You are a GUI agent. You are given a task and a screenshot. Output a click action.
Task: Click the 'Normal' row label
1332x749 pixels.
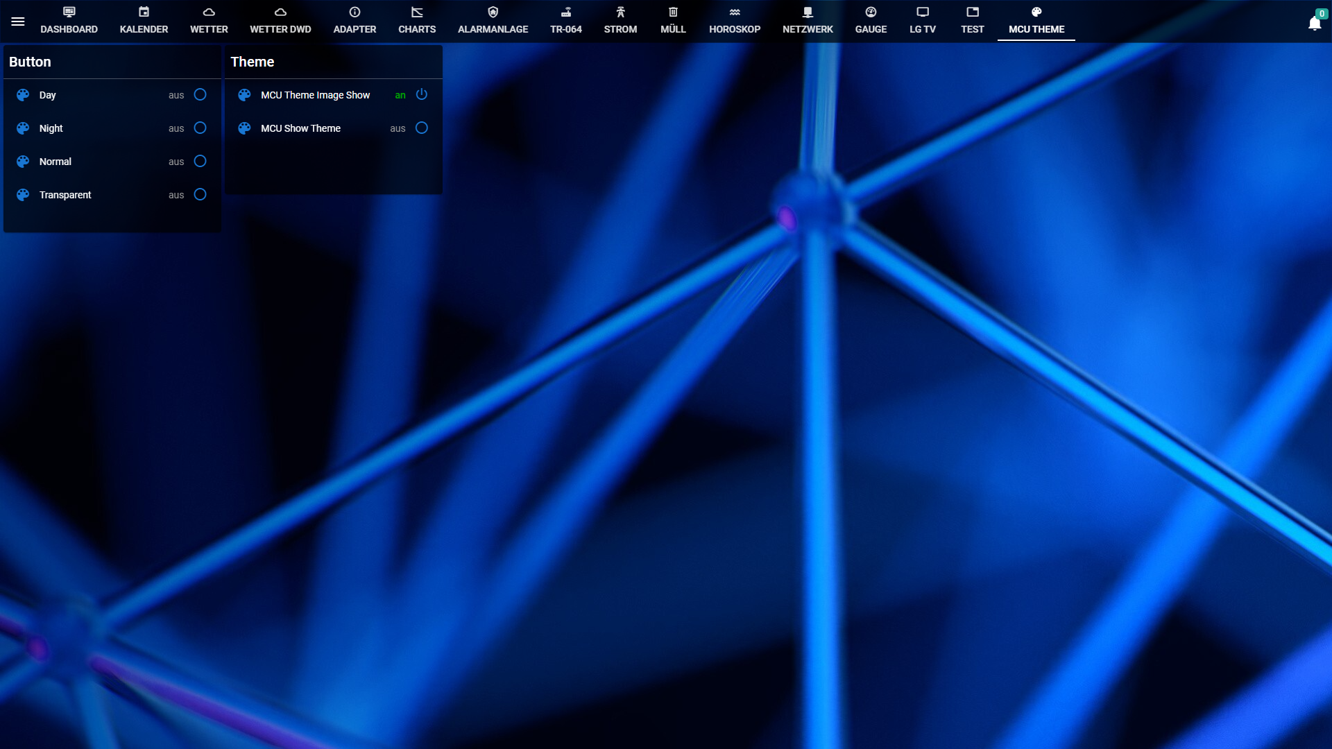click(55, 162)
